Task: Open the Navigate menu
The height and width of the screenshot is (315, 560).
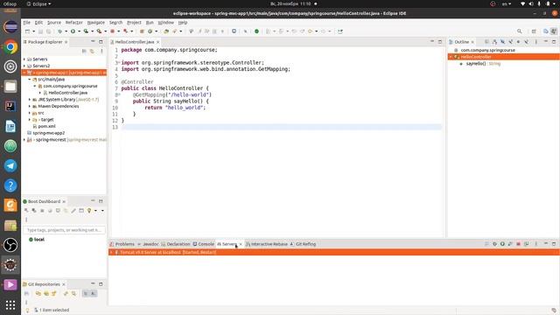Action: coord(96,23)
